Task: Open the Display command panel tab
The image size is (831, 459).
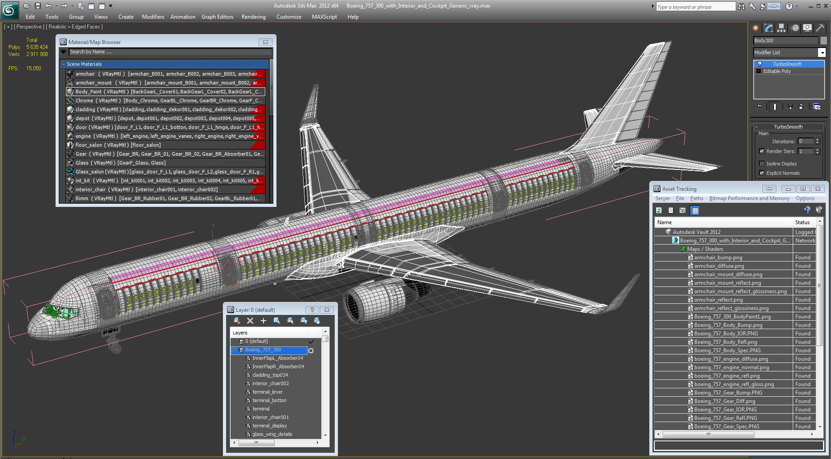Action: click(x=807, y=28)
